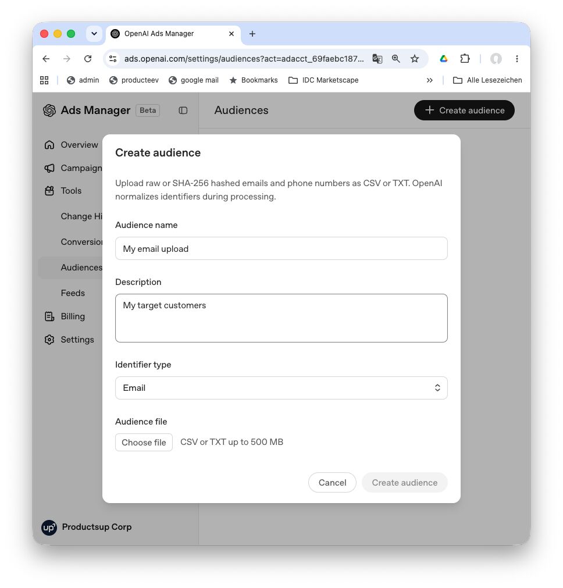Bookmark this page with the star icon

(x=414, y=59)
